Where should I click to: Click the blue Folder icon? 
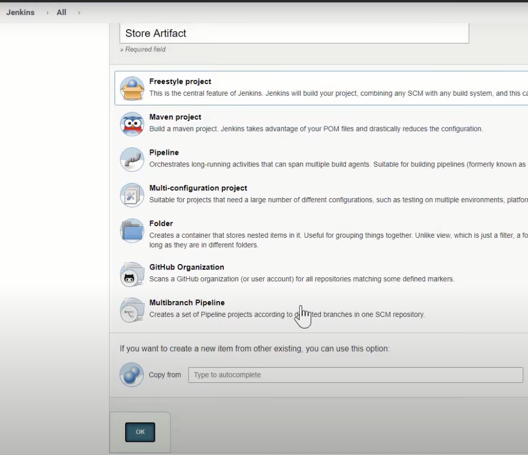(x=132, y=231)
